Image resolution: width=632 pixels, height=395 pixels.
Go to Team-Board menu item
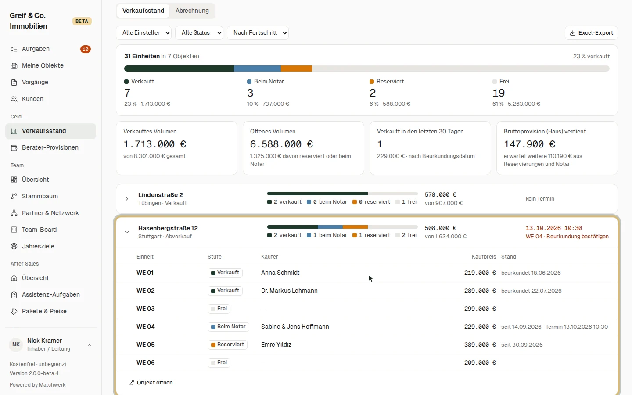(x=50, y=230)
